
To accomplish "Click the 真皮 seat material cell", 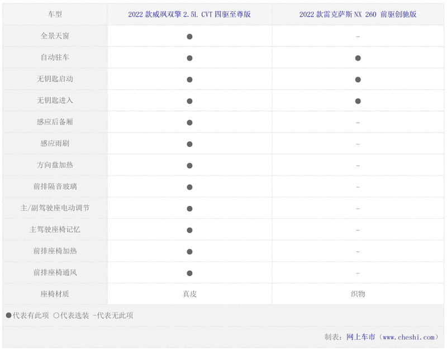I will click(189, 294).
